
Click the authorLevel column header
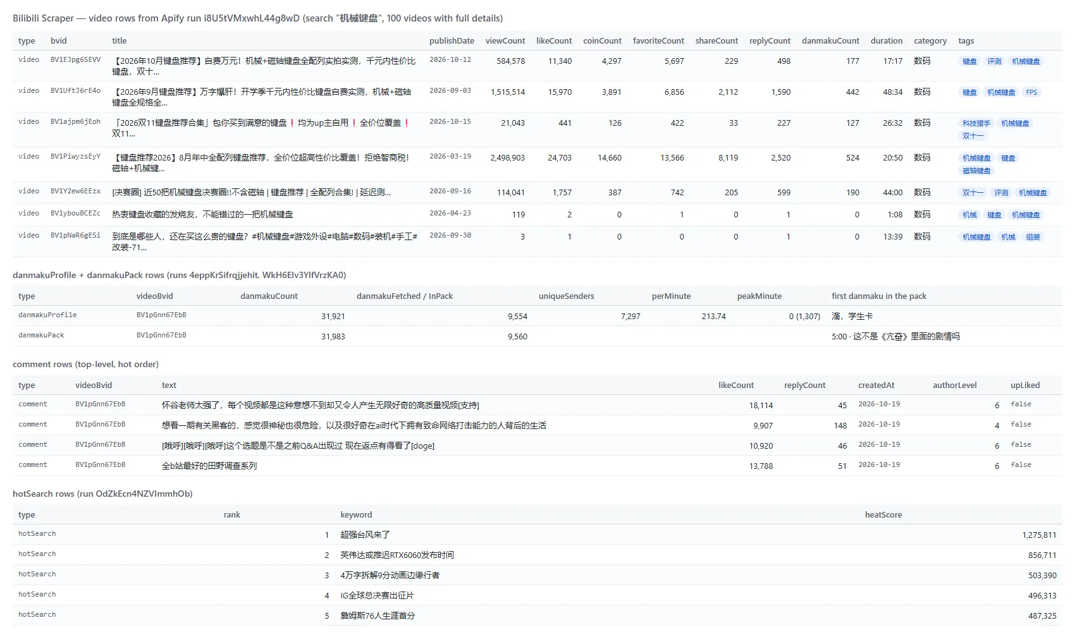955,385
